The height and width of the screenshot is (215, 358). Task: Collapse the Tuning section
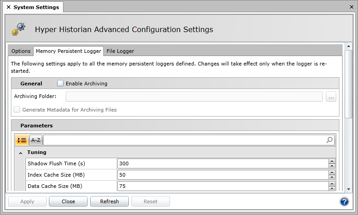21,153
